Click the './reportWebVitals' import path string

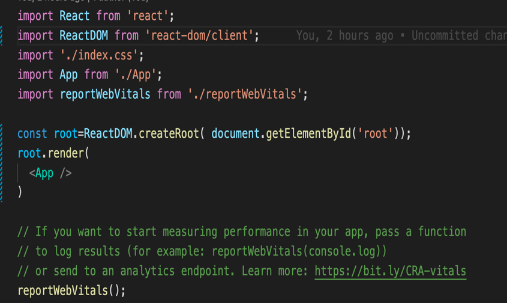[x=245, y=94]
